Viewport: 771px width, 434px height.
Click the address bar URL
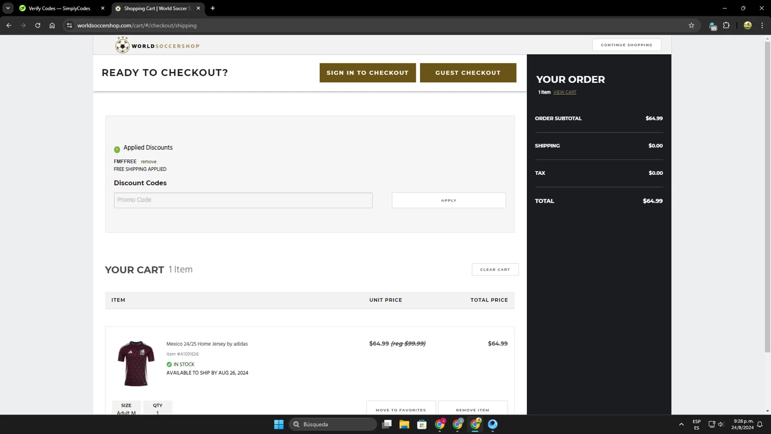[x=137, y=25]
